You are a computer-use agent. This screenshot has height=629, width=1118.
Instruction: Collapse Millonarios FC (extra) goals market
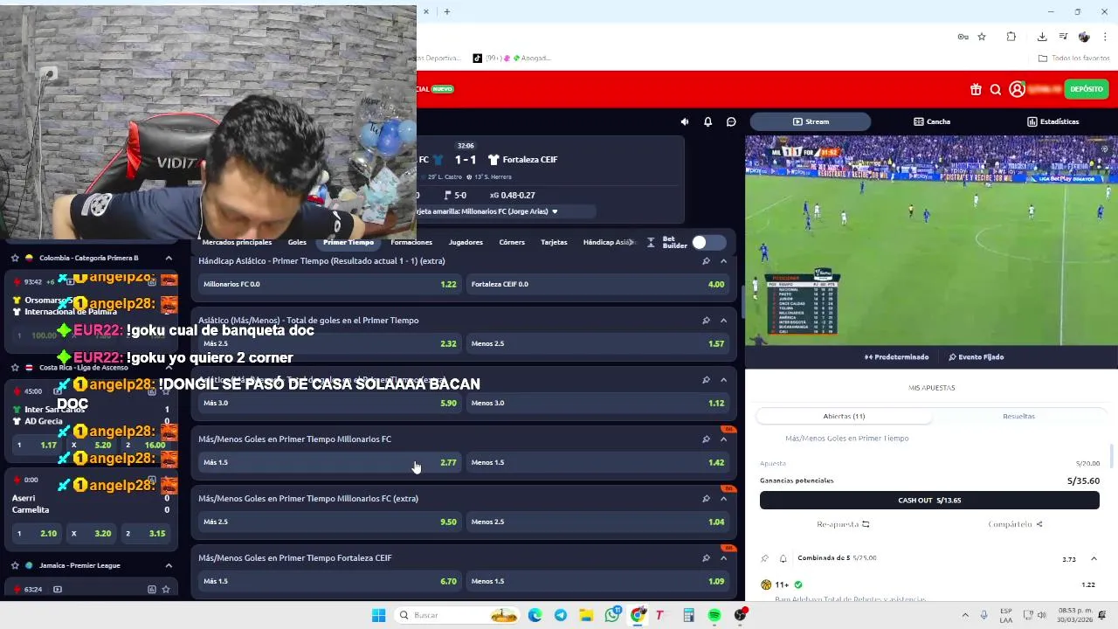coord(723,498)
